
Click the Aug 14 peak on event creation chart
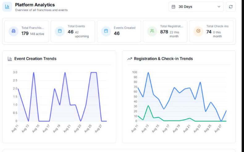click(x=34, y=72)
